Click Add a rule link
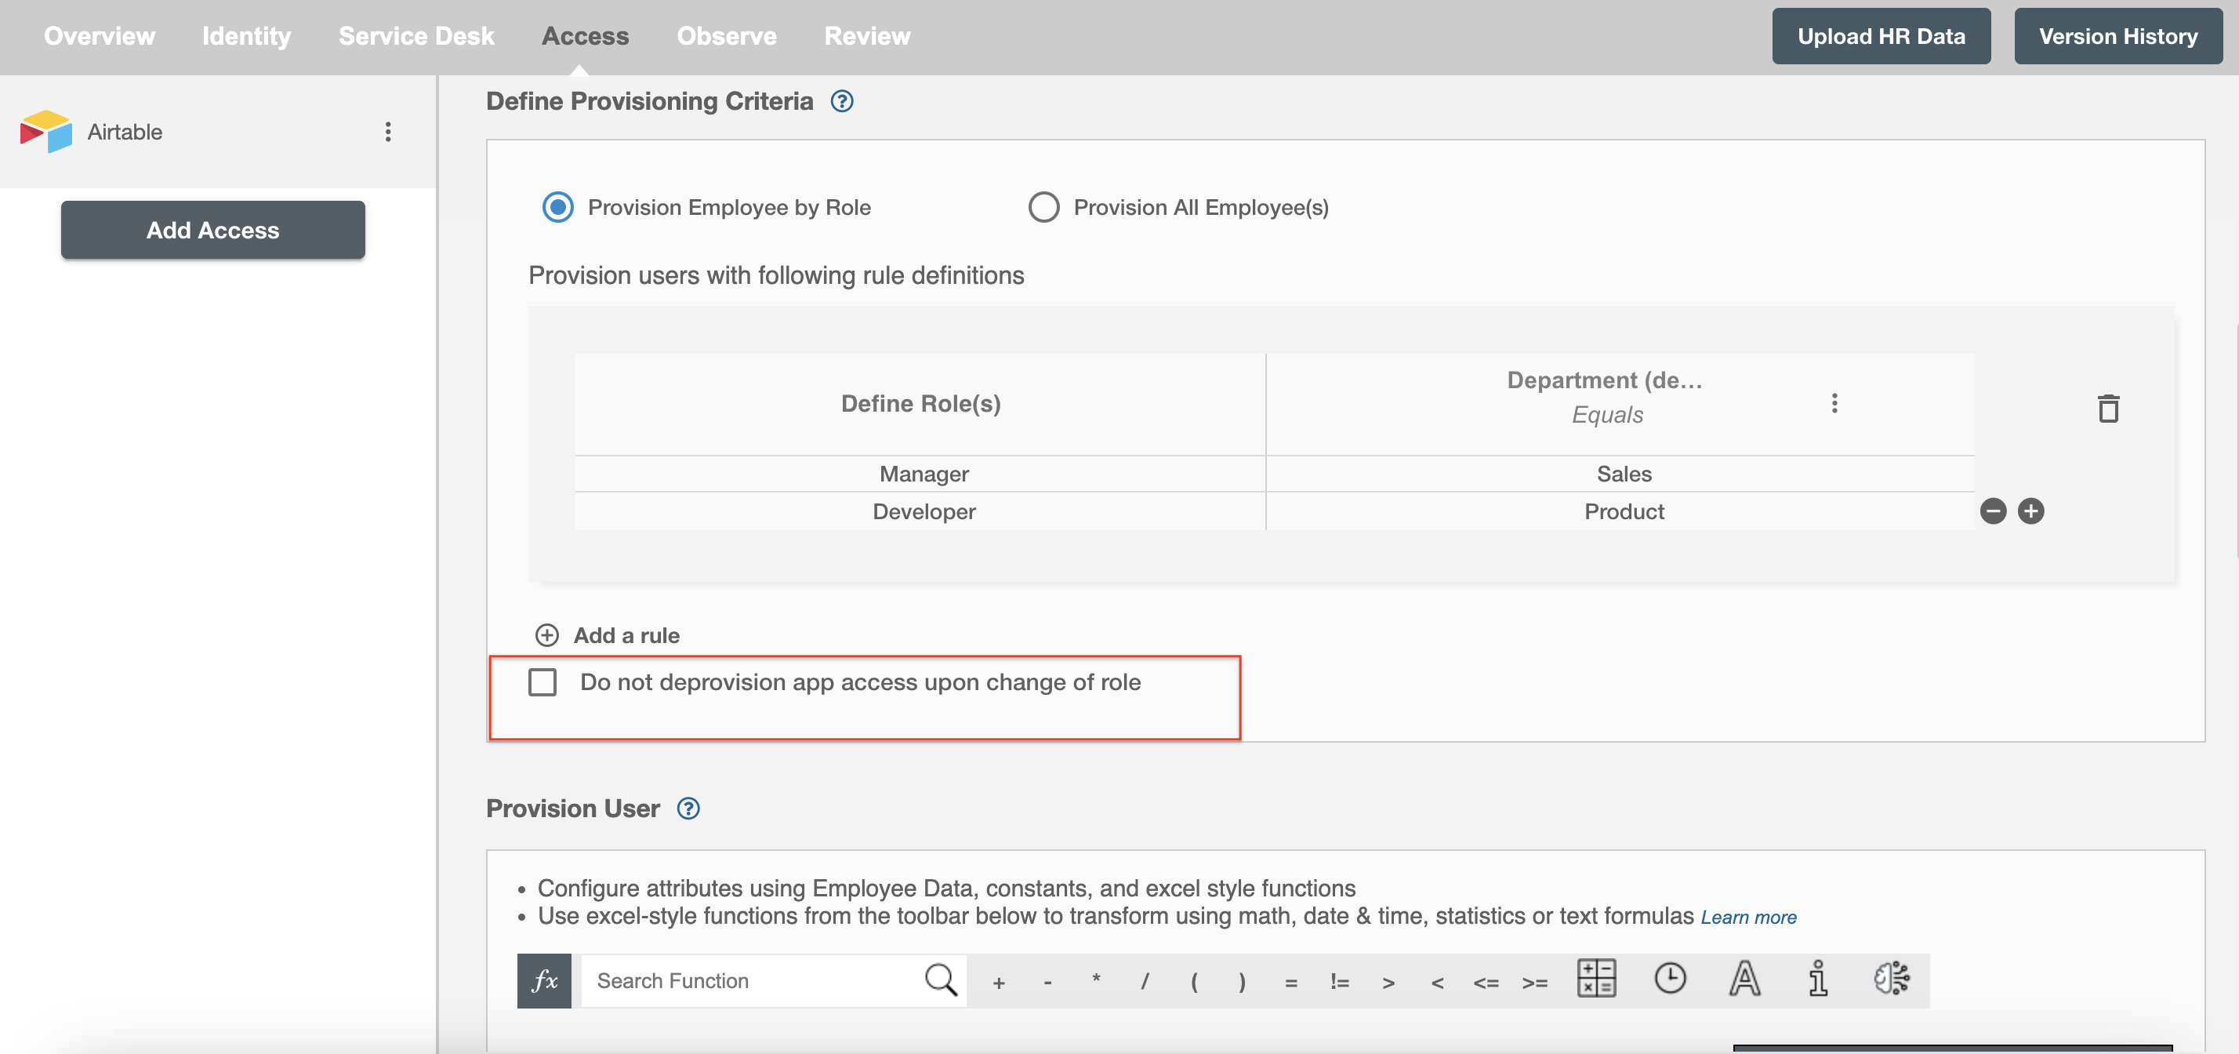The height and width of the screenshot is (1054, 2239). 626,635
